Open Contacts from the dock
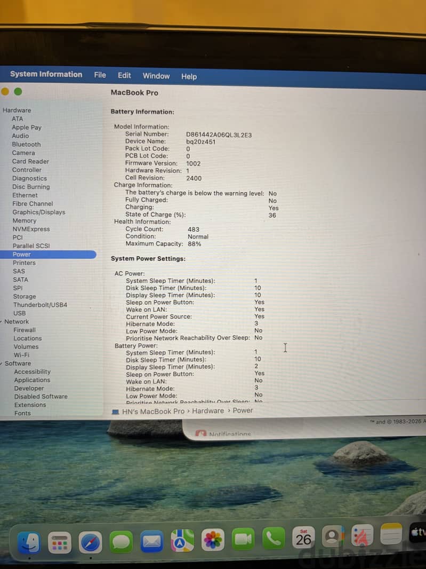Image resolution: width=426 pixels, height=569 pixels. point(333,536)
